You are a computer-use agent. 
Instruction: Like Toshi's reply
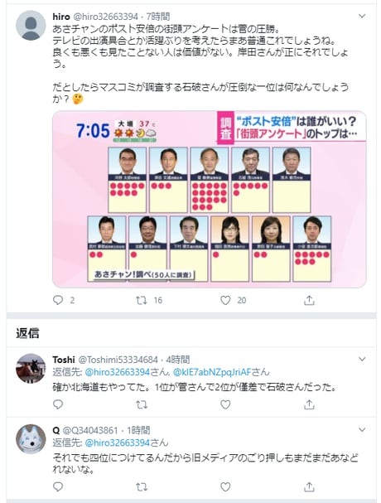(225, 404)
